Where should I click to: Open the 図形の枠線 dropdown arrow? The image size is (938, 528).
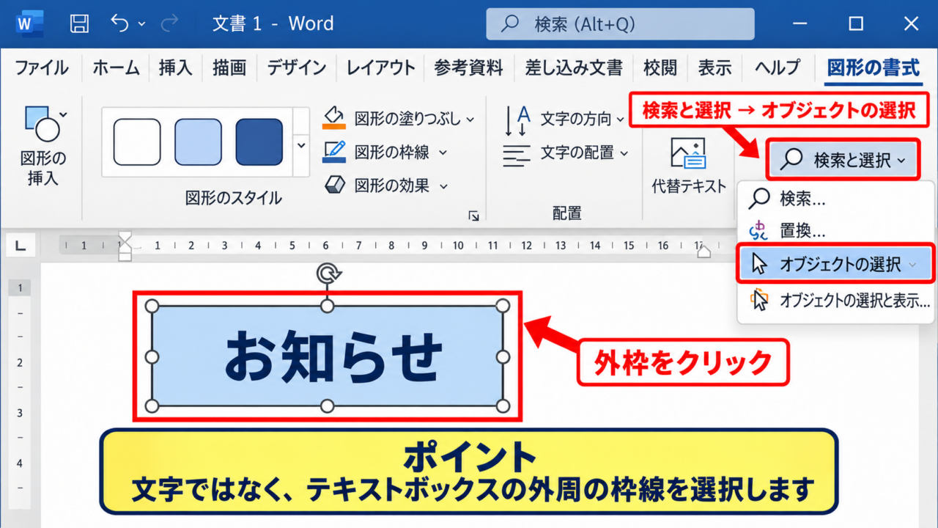pyautogui.click(x=443, y=153)
